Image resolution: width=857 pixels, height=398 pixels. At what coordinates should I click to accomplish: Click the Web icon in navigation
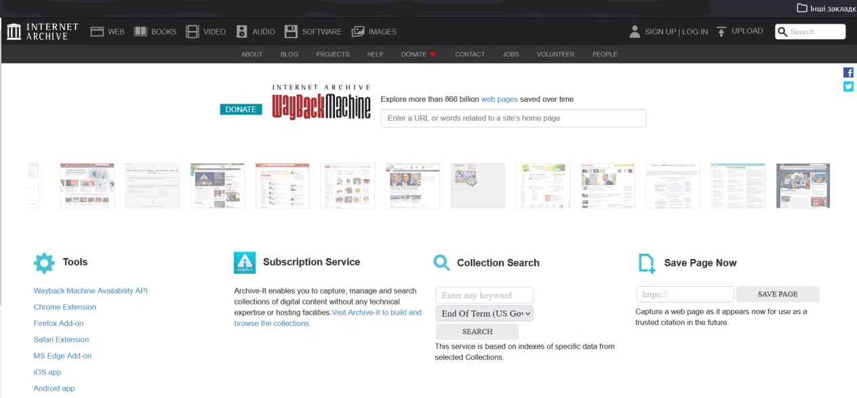96,31
